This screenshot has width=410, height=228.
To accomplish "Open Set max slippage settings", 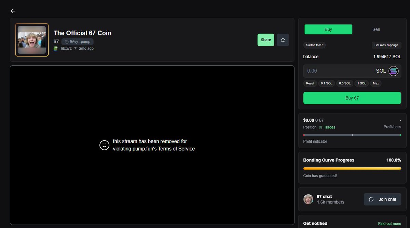I will pos(386,45).
